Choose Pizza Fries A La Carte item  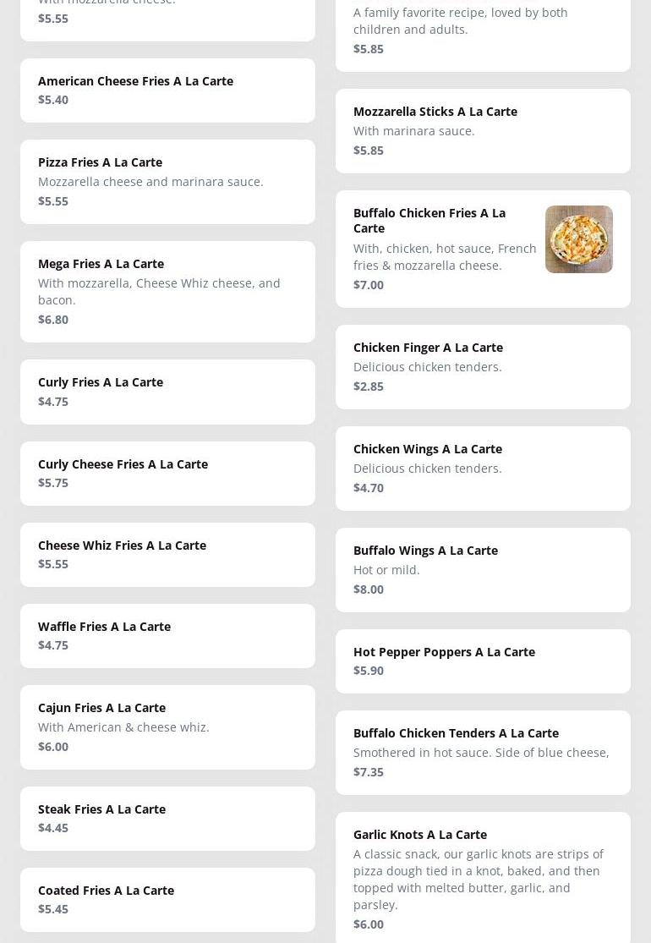point(100,162)
